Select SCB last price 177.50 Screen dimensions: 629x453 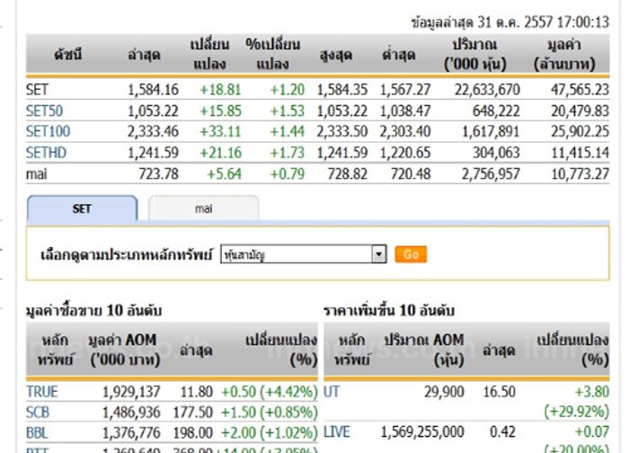[x=193, y=413]
